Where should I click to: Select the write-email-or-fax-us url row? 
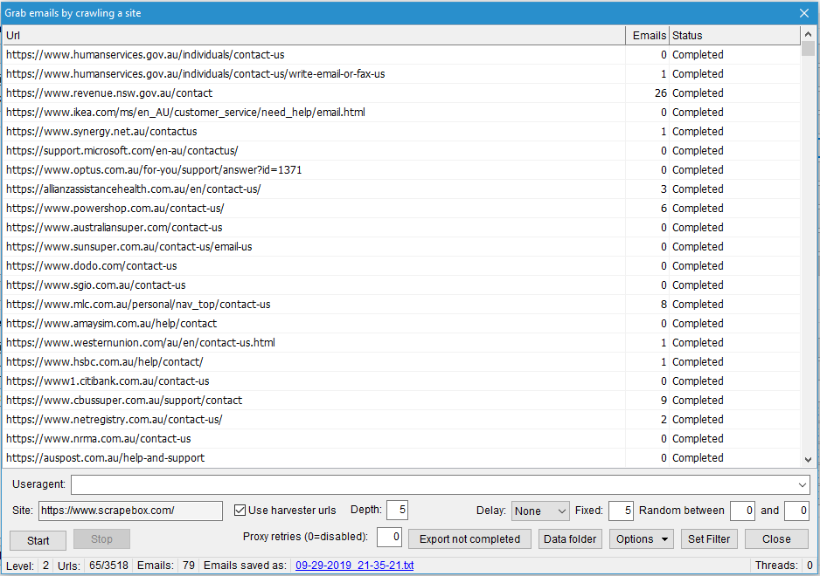click(x=401, y=73)
